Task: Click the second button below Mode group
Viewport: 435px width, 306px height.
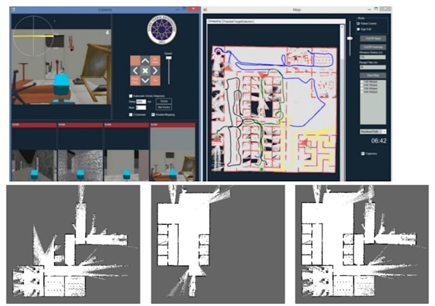Action: (x=373, y=47)
